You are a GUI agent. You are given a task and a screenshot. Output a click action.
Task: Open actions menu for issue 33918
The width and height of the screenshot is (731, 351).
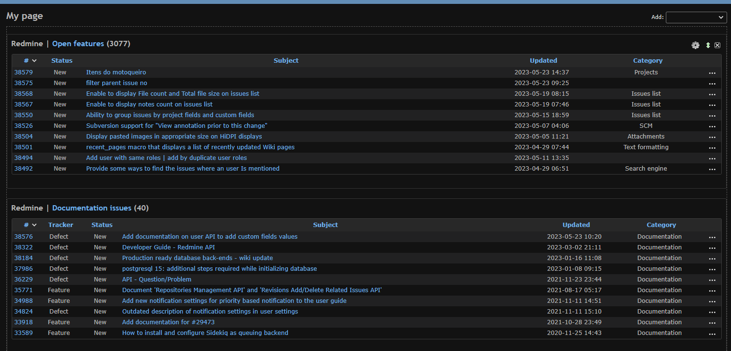click(x=712, y=323)
